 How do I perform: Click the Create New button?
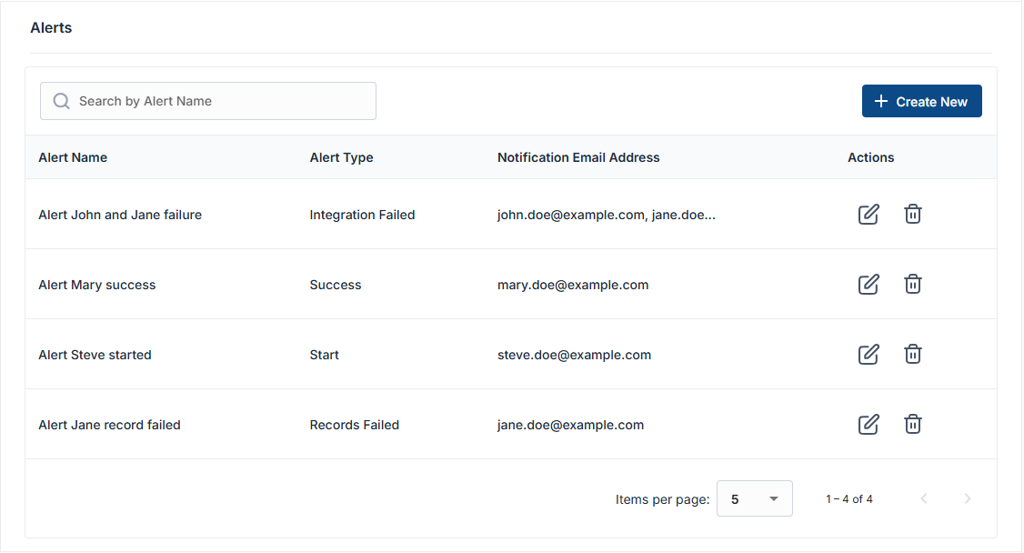[x=921, y=102]
